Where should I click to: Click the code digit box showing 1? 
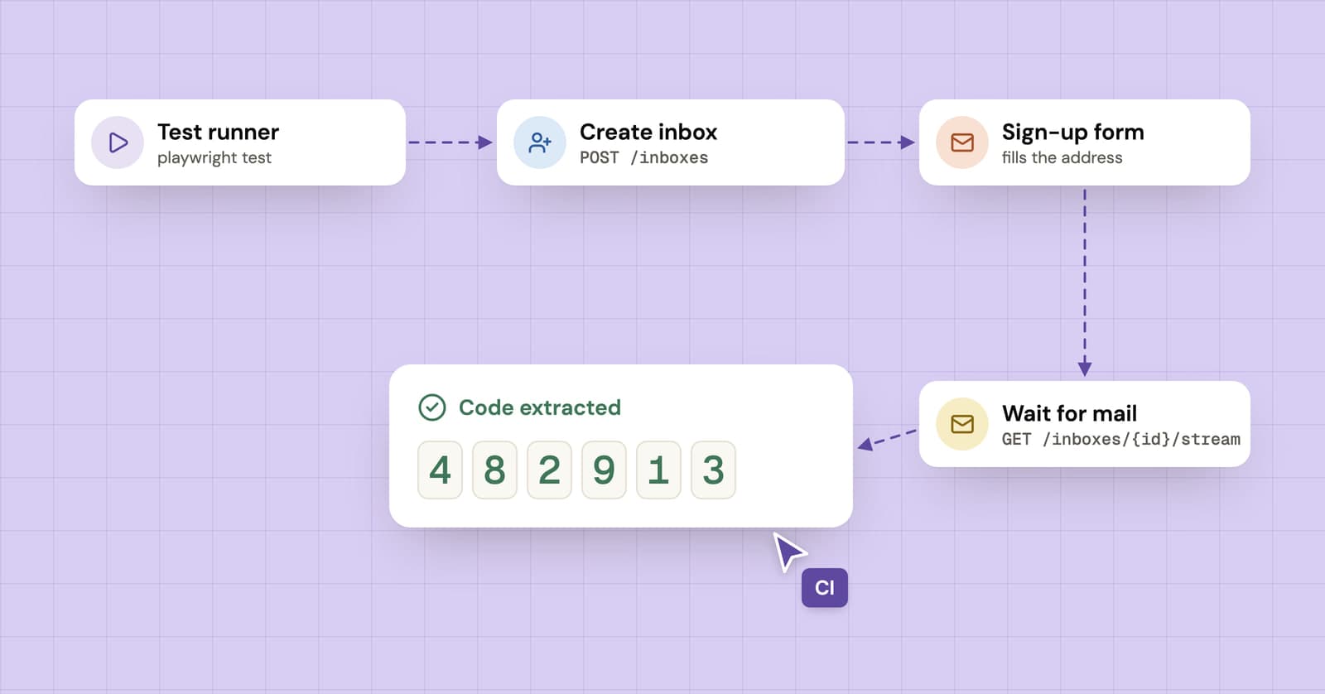pyautogui.click(x=658, y=470)
